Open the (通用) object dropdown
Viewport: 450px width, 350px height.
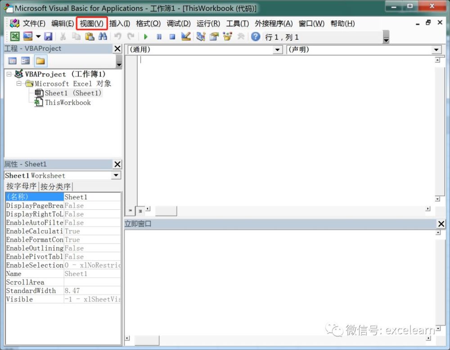coord(277,50)
